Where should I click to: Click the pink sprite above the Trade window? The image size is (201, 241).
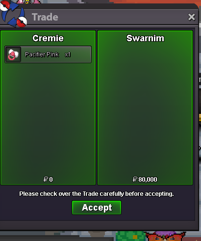28,1
